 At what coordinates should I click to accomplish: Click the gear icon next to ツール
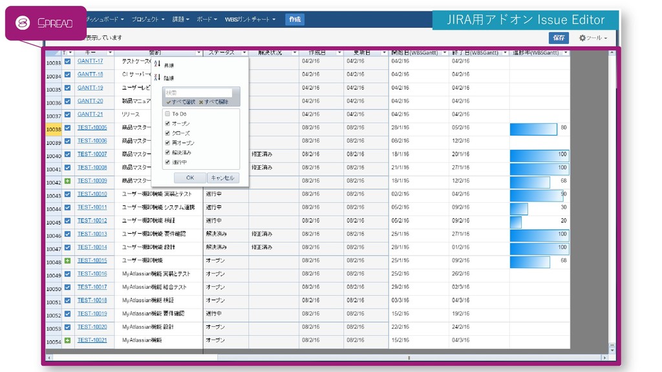(x=582, y=38)
